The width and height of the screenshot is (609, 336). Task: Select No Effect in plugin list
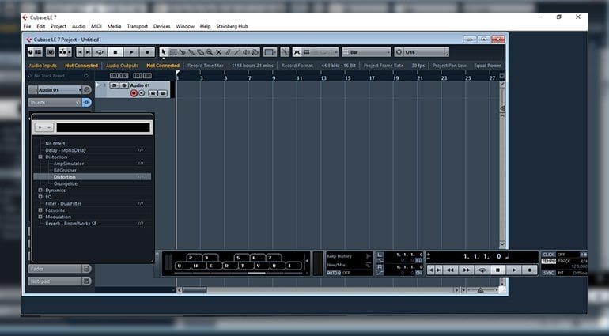pyautogui.click(x=55, y=144)
